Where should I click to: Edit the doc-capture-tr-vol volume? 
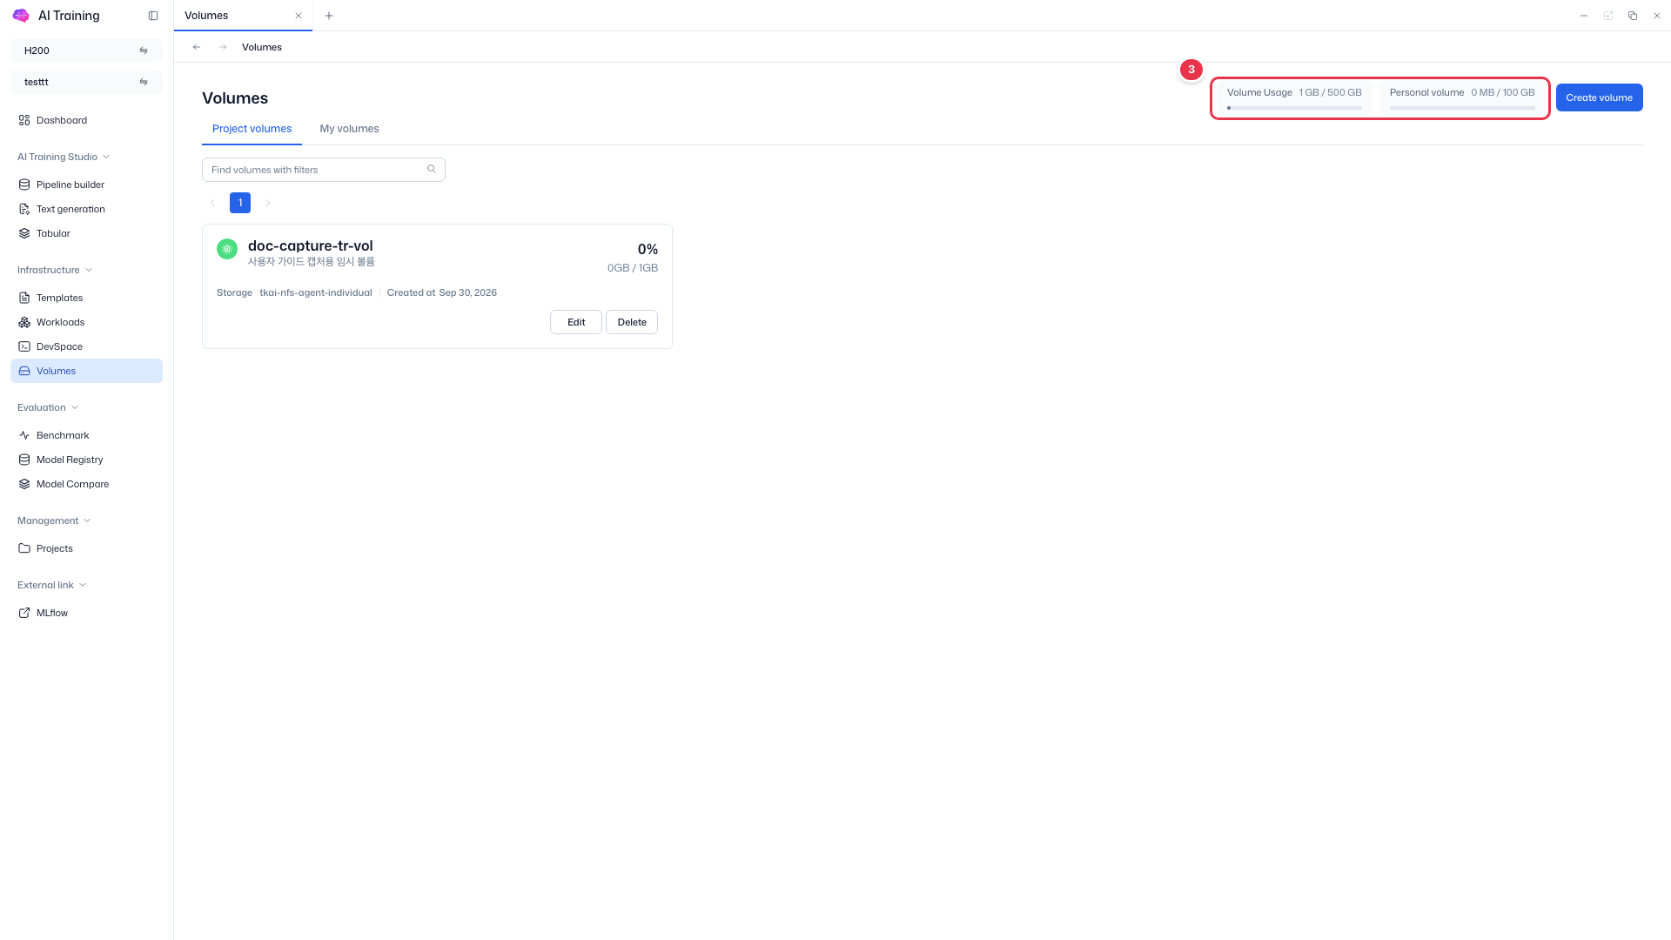576,322
